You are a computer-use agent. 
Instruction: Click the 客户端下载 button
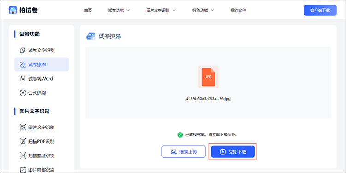coord(320,10)
